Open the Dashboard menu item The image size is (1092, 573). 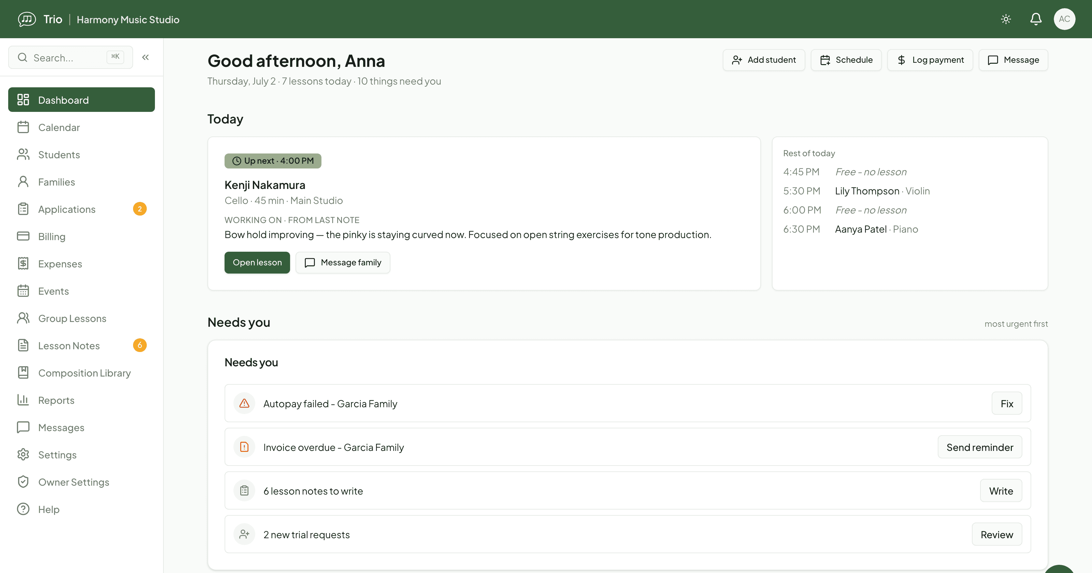click(x=82, y=100)
